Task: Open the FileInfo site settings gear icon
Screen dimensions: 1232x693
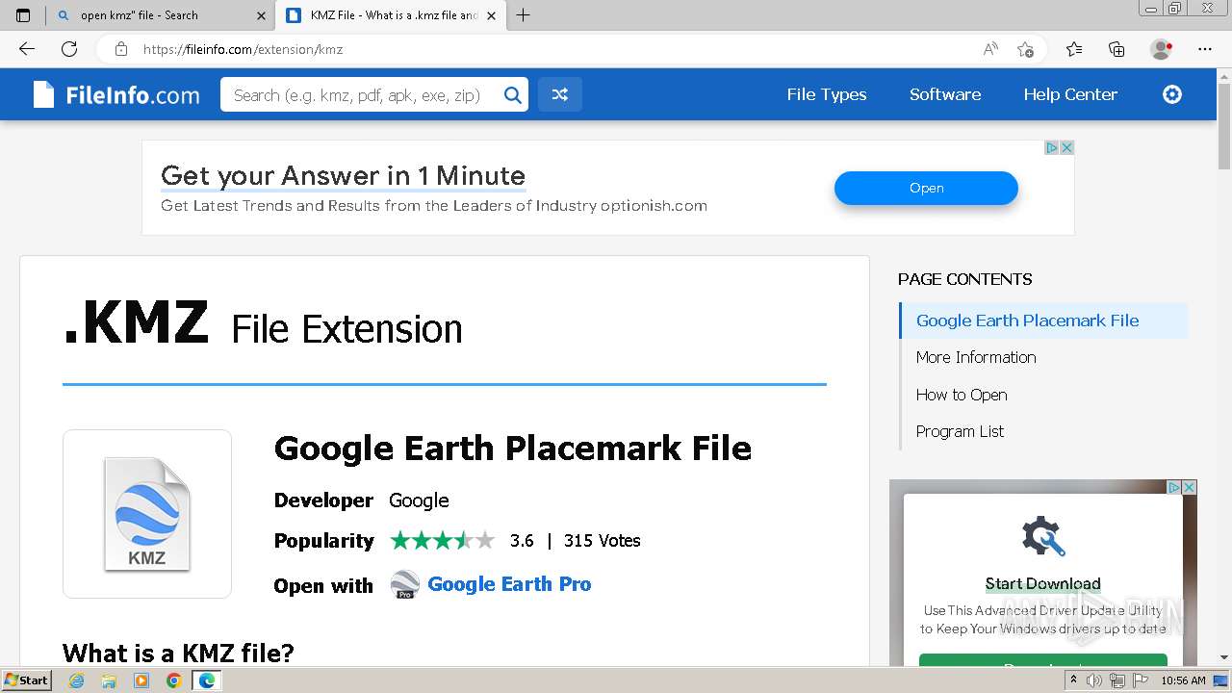Action: click(1172, 94)
